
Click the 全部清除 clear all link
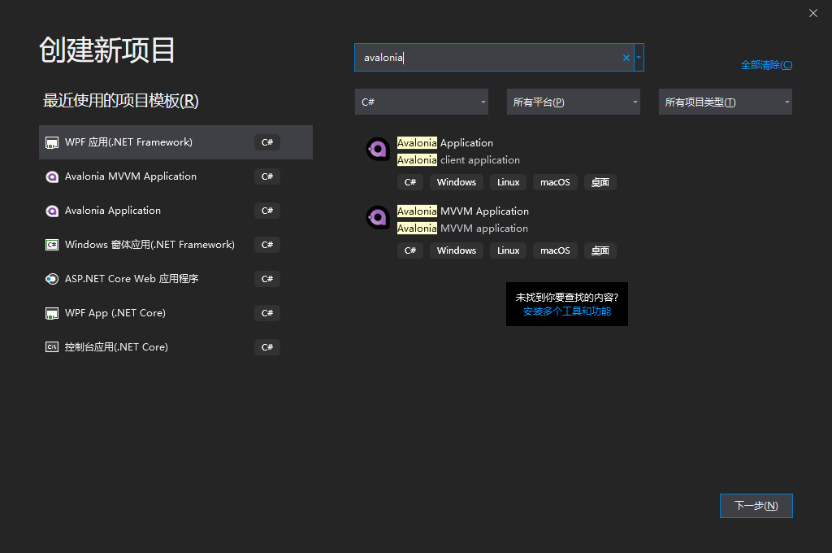point(766,65)
